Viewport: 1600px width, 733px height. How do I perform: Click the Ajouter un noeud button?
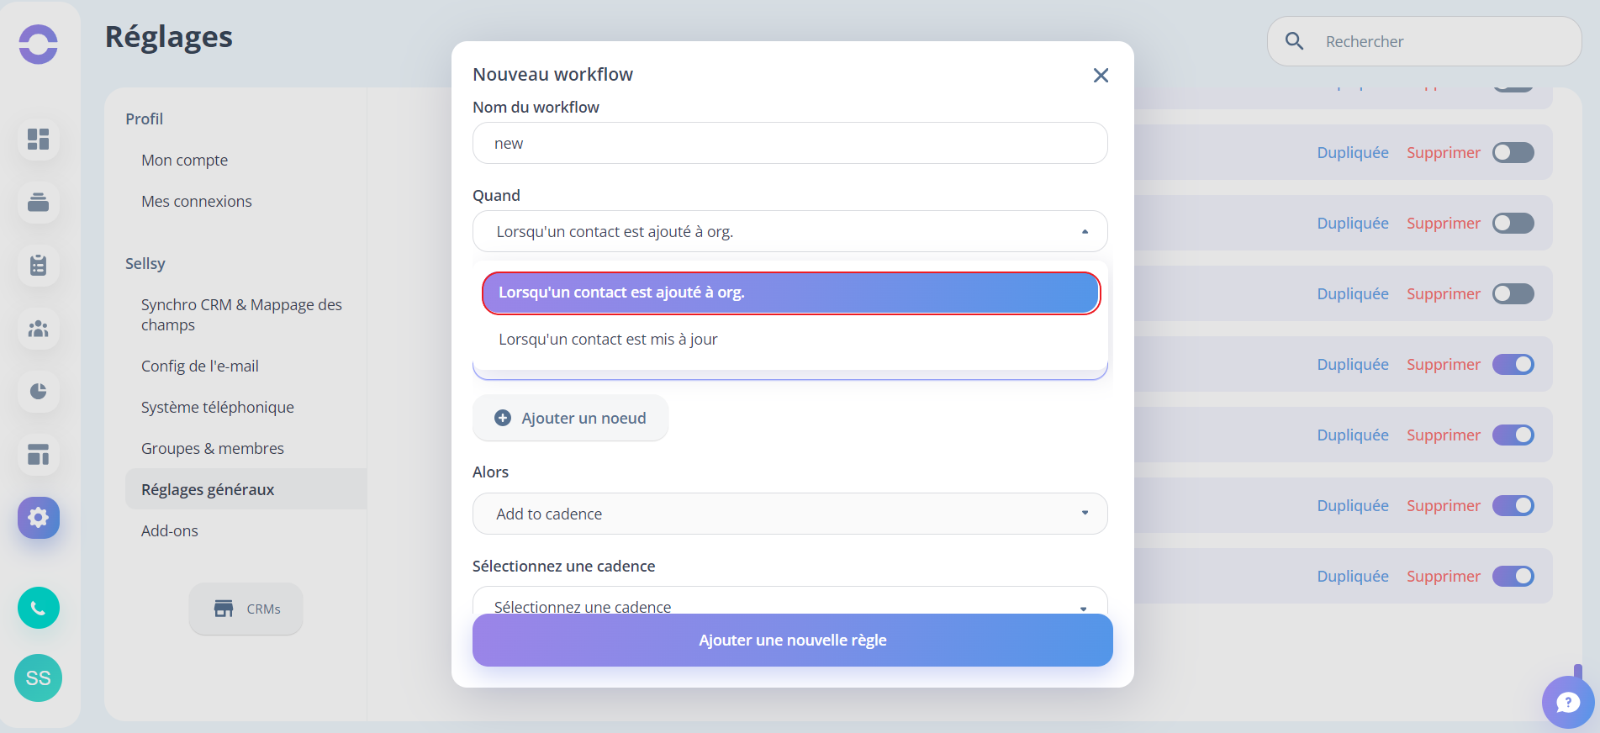pyautogui.click(x=571, y=419)
